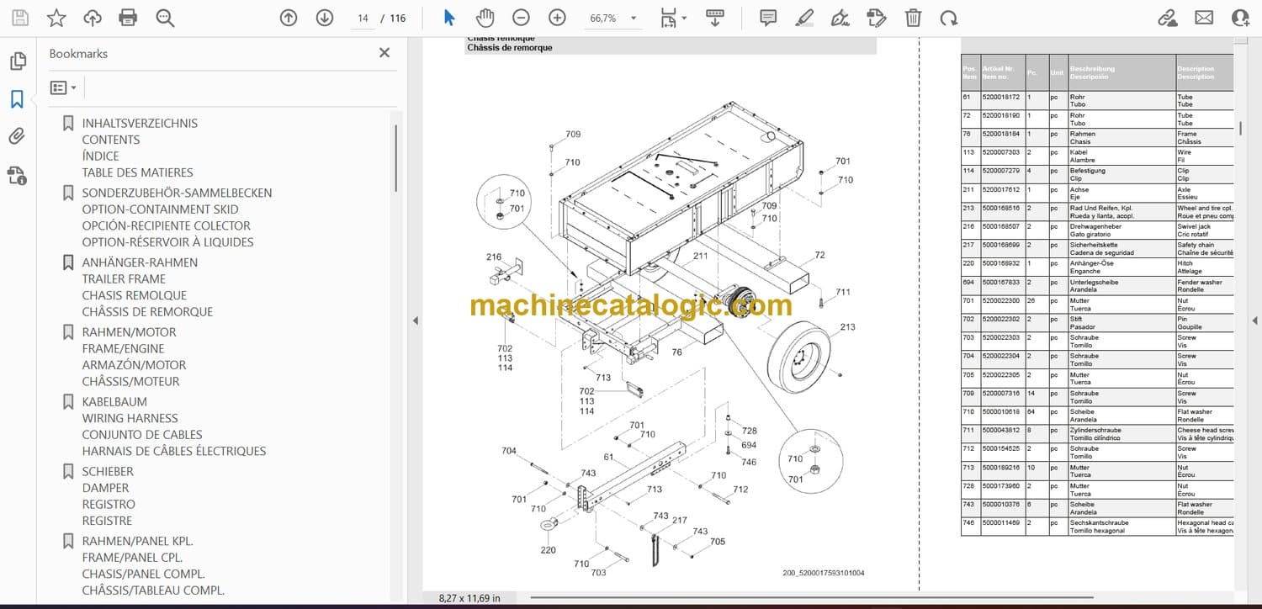Select CHÂSSIS DE REMORQUE bookmark text
This screenshot has width=1262, height=609.
147,312
